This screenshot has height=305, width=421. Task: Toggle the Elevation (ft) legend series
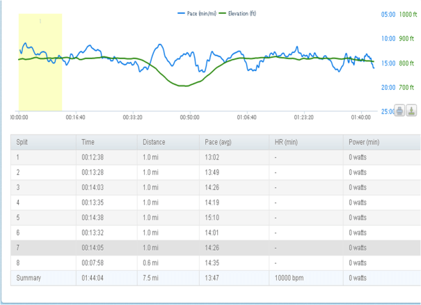click(239, 13)
